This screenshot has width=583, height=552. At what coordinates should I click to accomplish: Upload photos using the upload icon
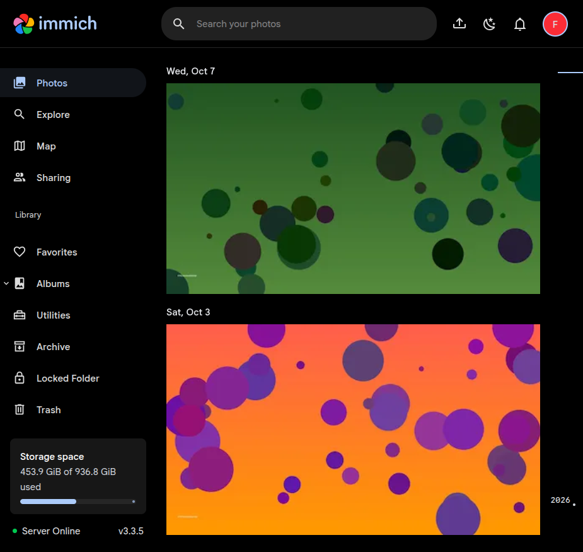(459, 24)
